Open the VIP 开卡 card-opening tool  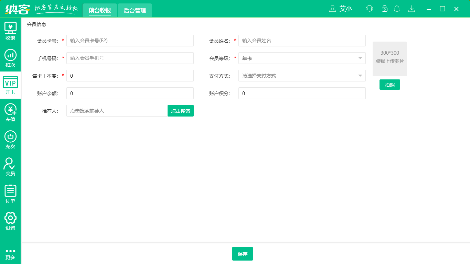pos(10,85)
